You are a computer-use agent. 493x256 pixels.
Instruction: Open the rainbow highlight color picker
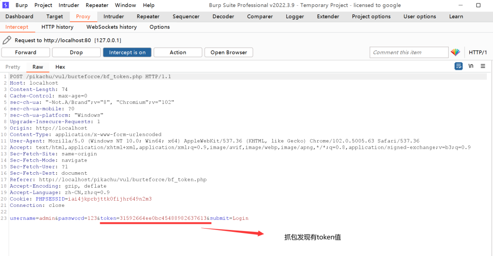point(455,52)
